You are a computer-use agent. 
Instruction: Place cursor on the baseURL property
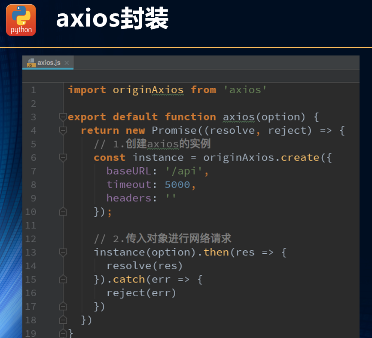click(128, 171)
